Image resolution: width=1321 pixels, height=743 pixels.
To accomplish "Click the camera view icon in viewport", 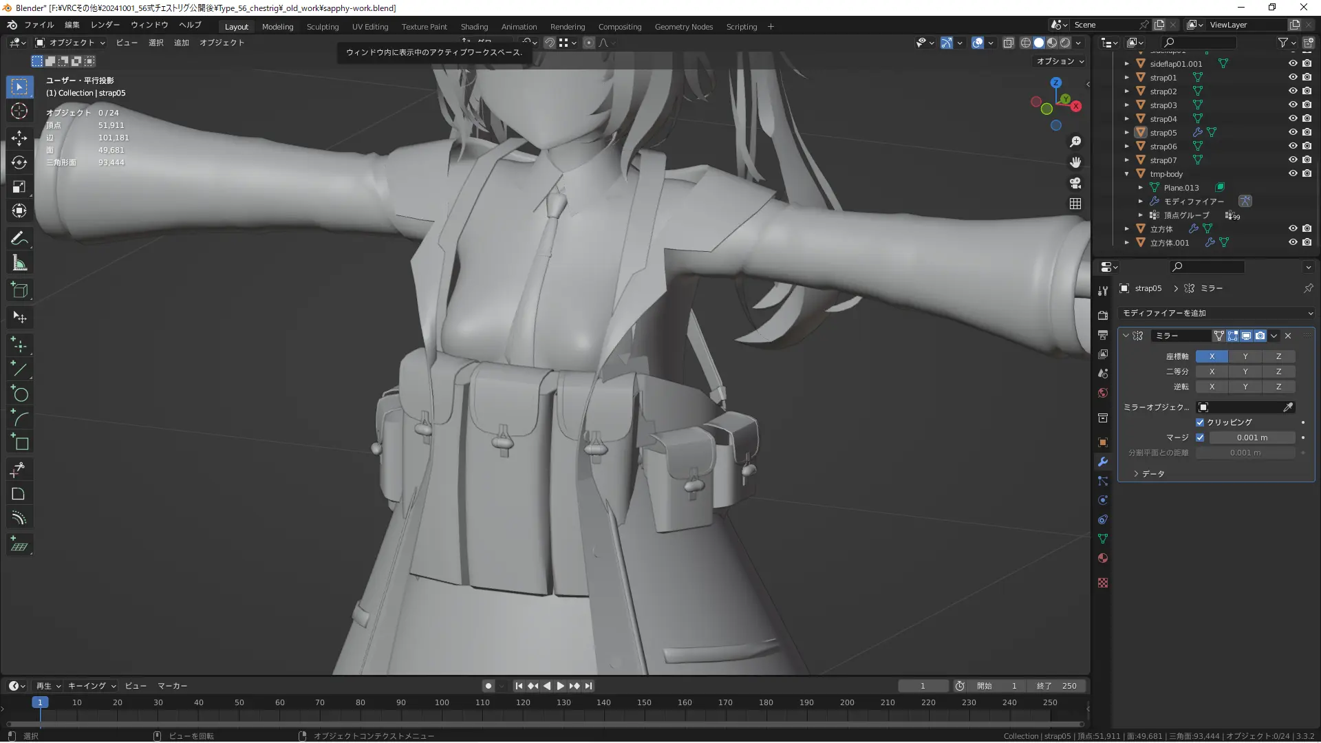I will (x=1075, y=183).
